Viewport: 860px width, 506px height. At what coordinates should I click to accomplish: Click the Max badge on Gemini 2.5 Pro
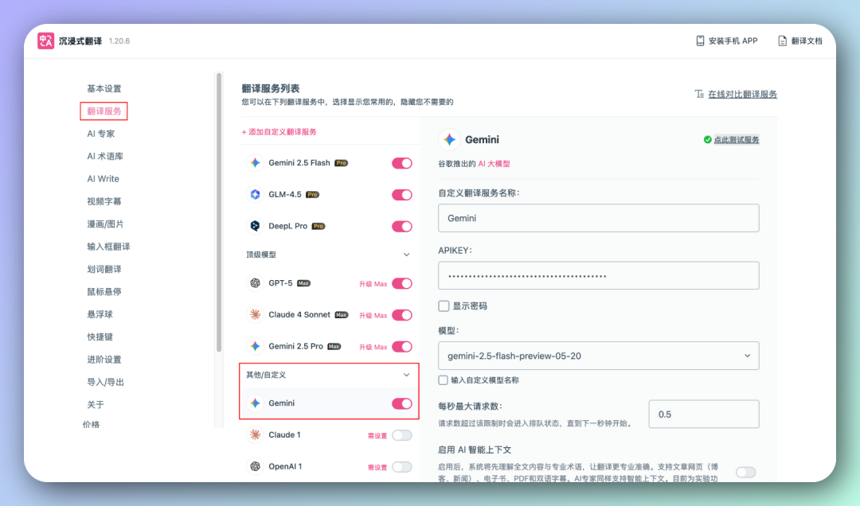coord(334,346)
